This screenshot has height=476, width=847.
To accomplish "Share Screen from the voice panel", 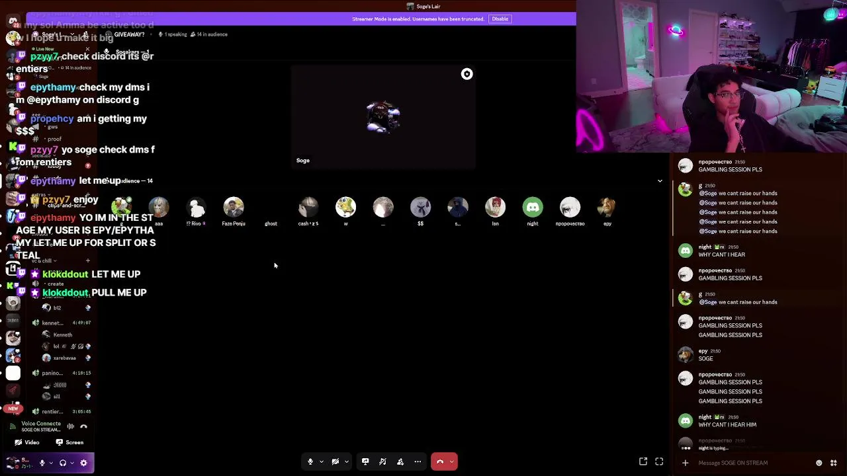I will [69, 442].
